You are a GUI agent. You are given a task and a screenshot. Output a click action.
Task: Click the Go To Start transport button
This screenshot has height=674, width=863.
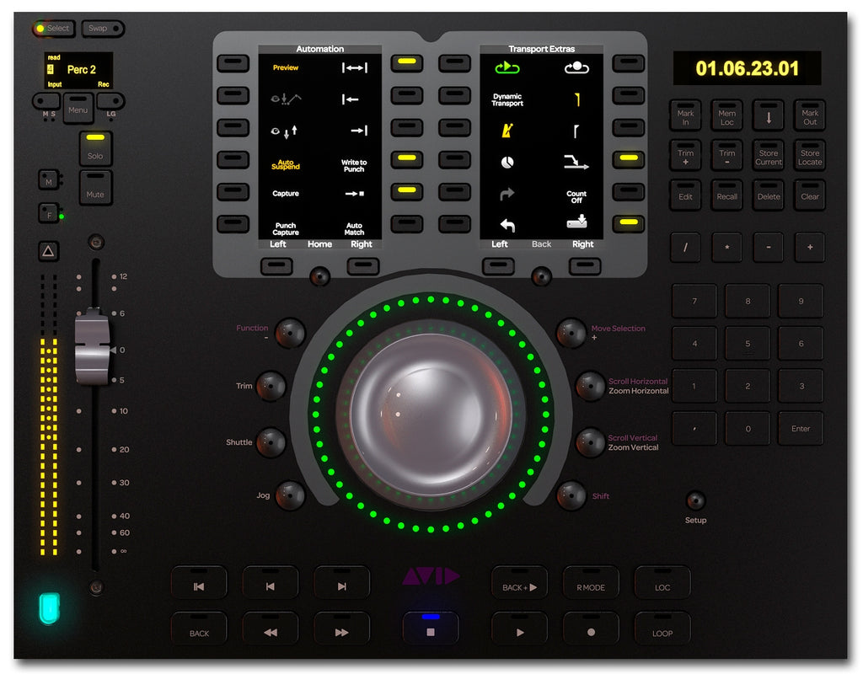click(199, 582)
